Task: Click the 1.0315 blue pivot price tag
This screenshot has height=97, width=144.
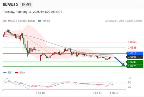Action: point(135,53)
